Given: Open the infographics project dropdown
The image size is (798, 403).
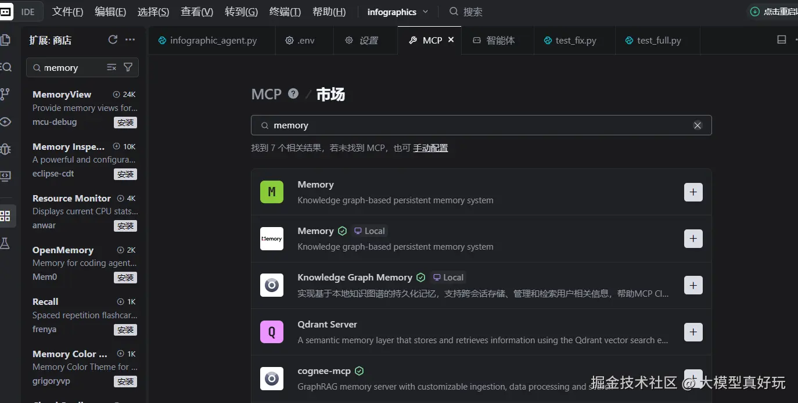Looking at the screenshot, I should click(397, 12).
